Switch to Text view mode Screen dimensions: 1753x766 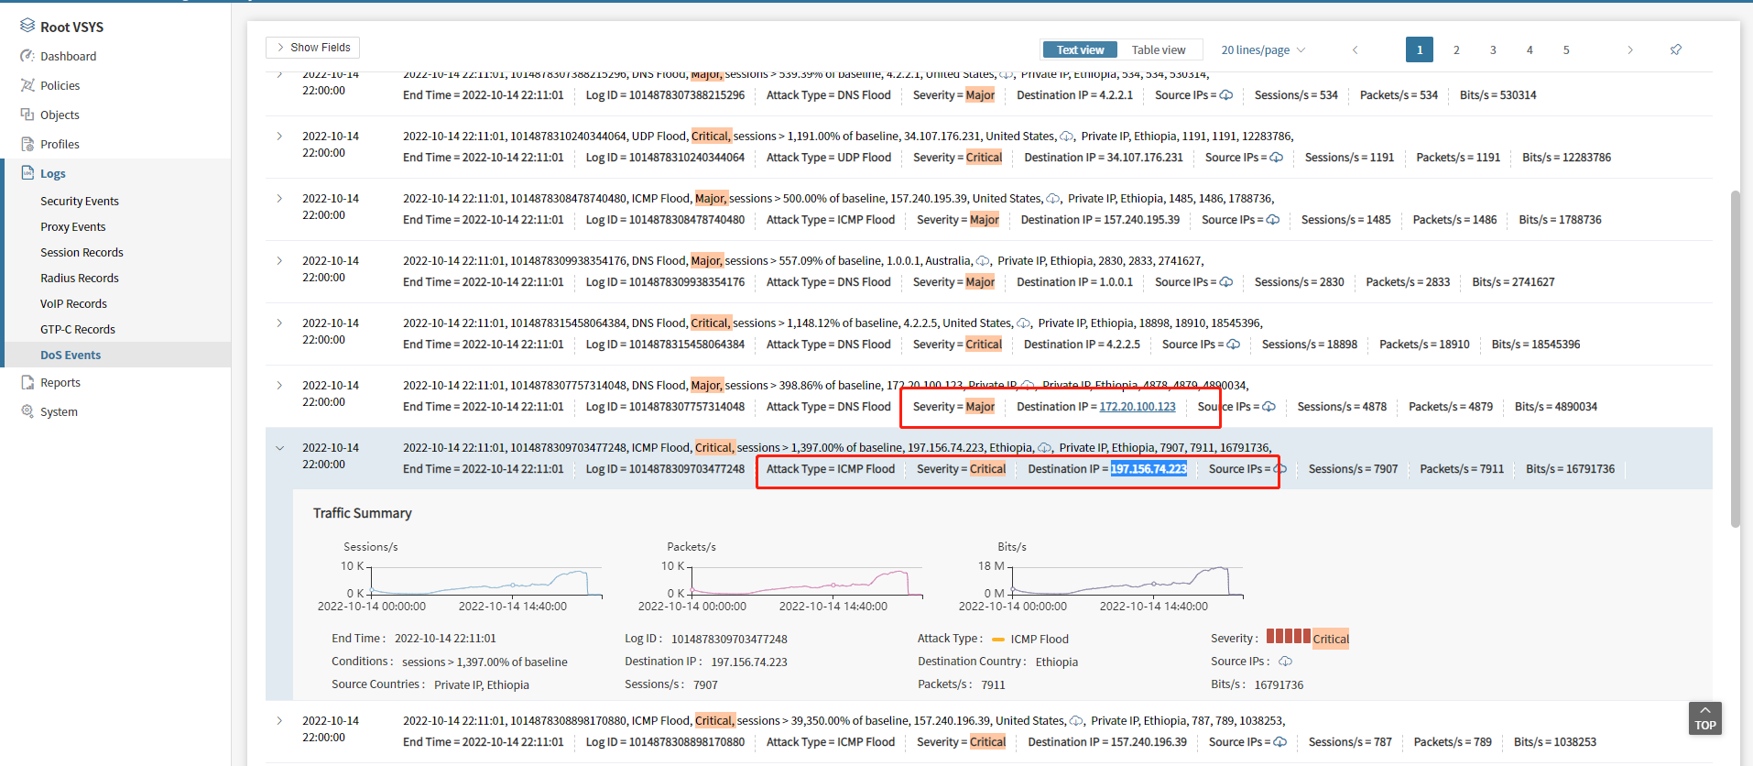point(1080,49)
